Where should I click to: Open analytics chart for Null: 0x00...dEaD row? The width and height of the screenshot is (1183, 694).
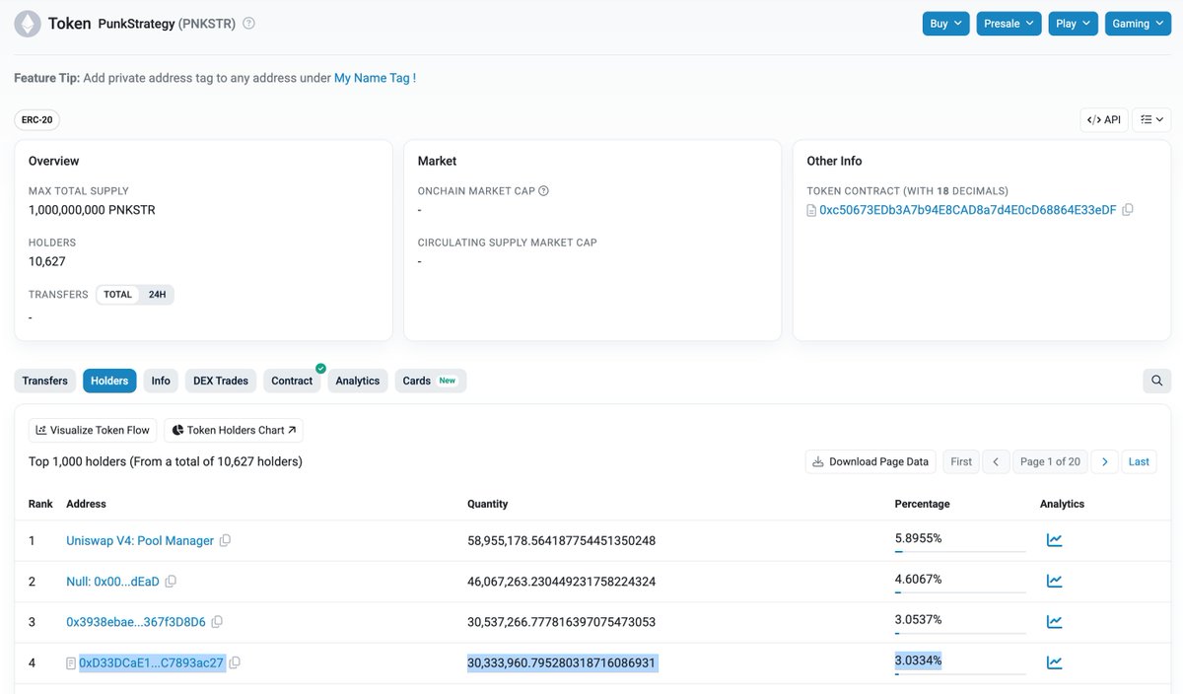point(1054,581)
